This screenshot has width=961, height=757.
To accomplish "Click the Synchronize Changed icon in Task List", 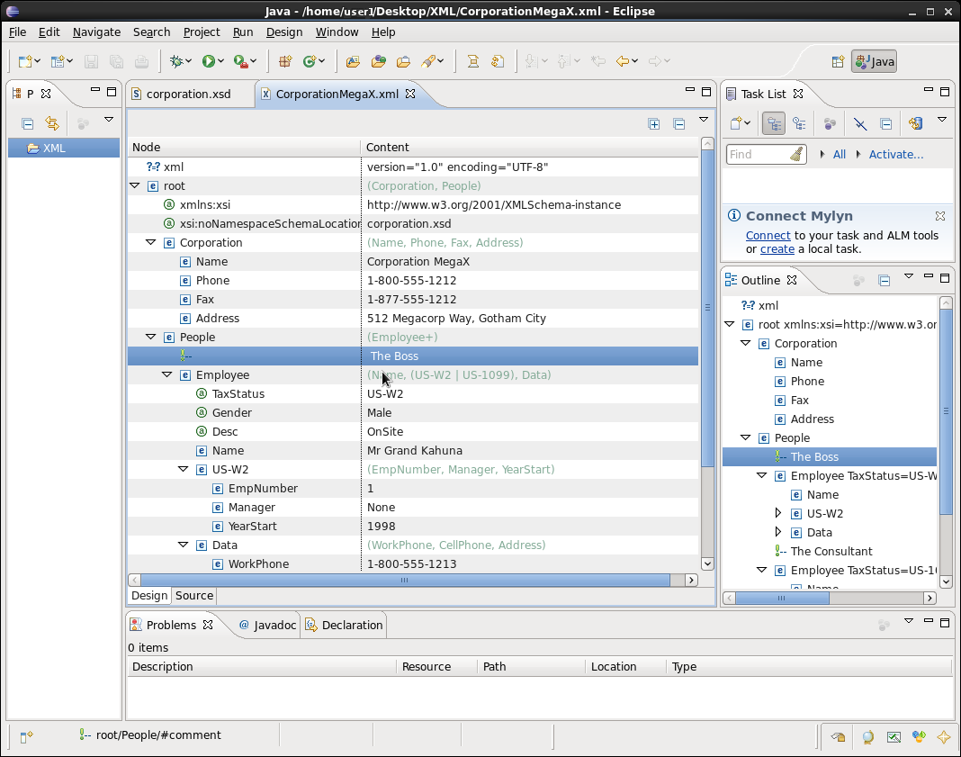I will click(x=915, y=124).
